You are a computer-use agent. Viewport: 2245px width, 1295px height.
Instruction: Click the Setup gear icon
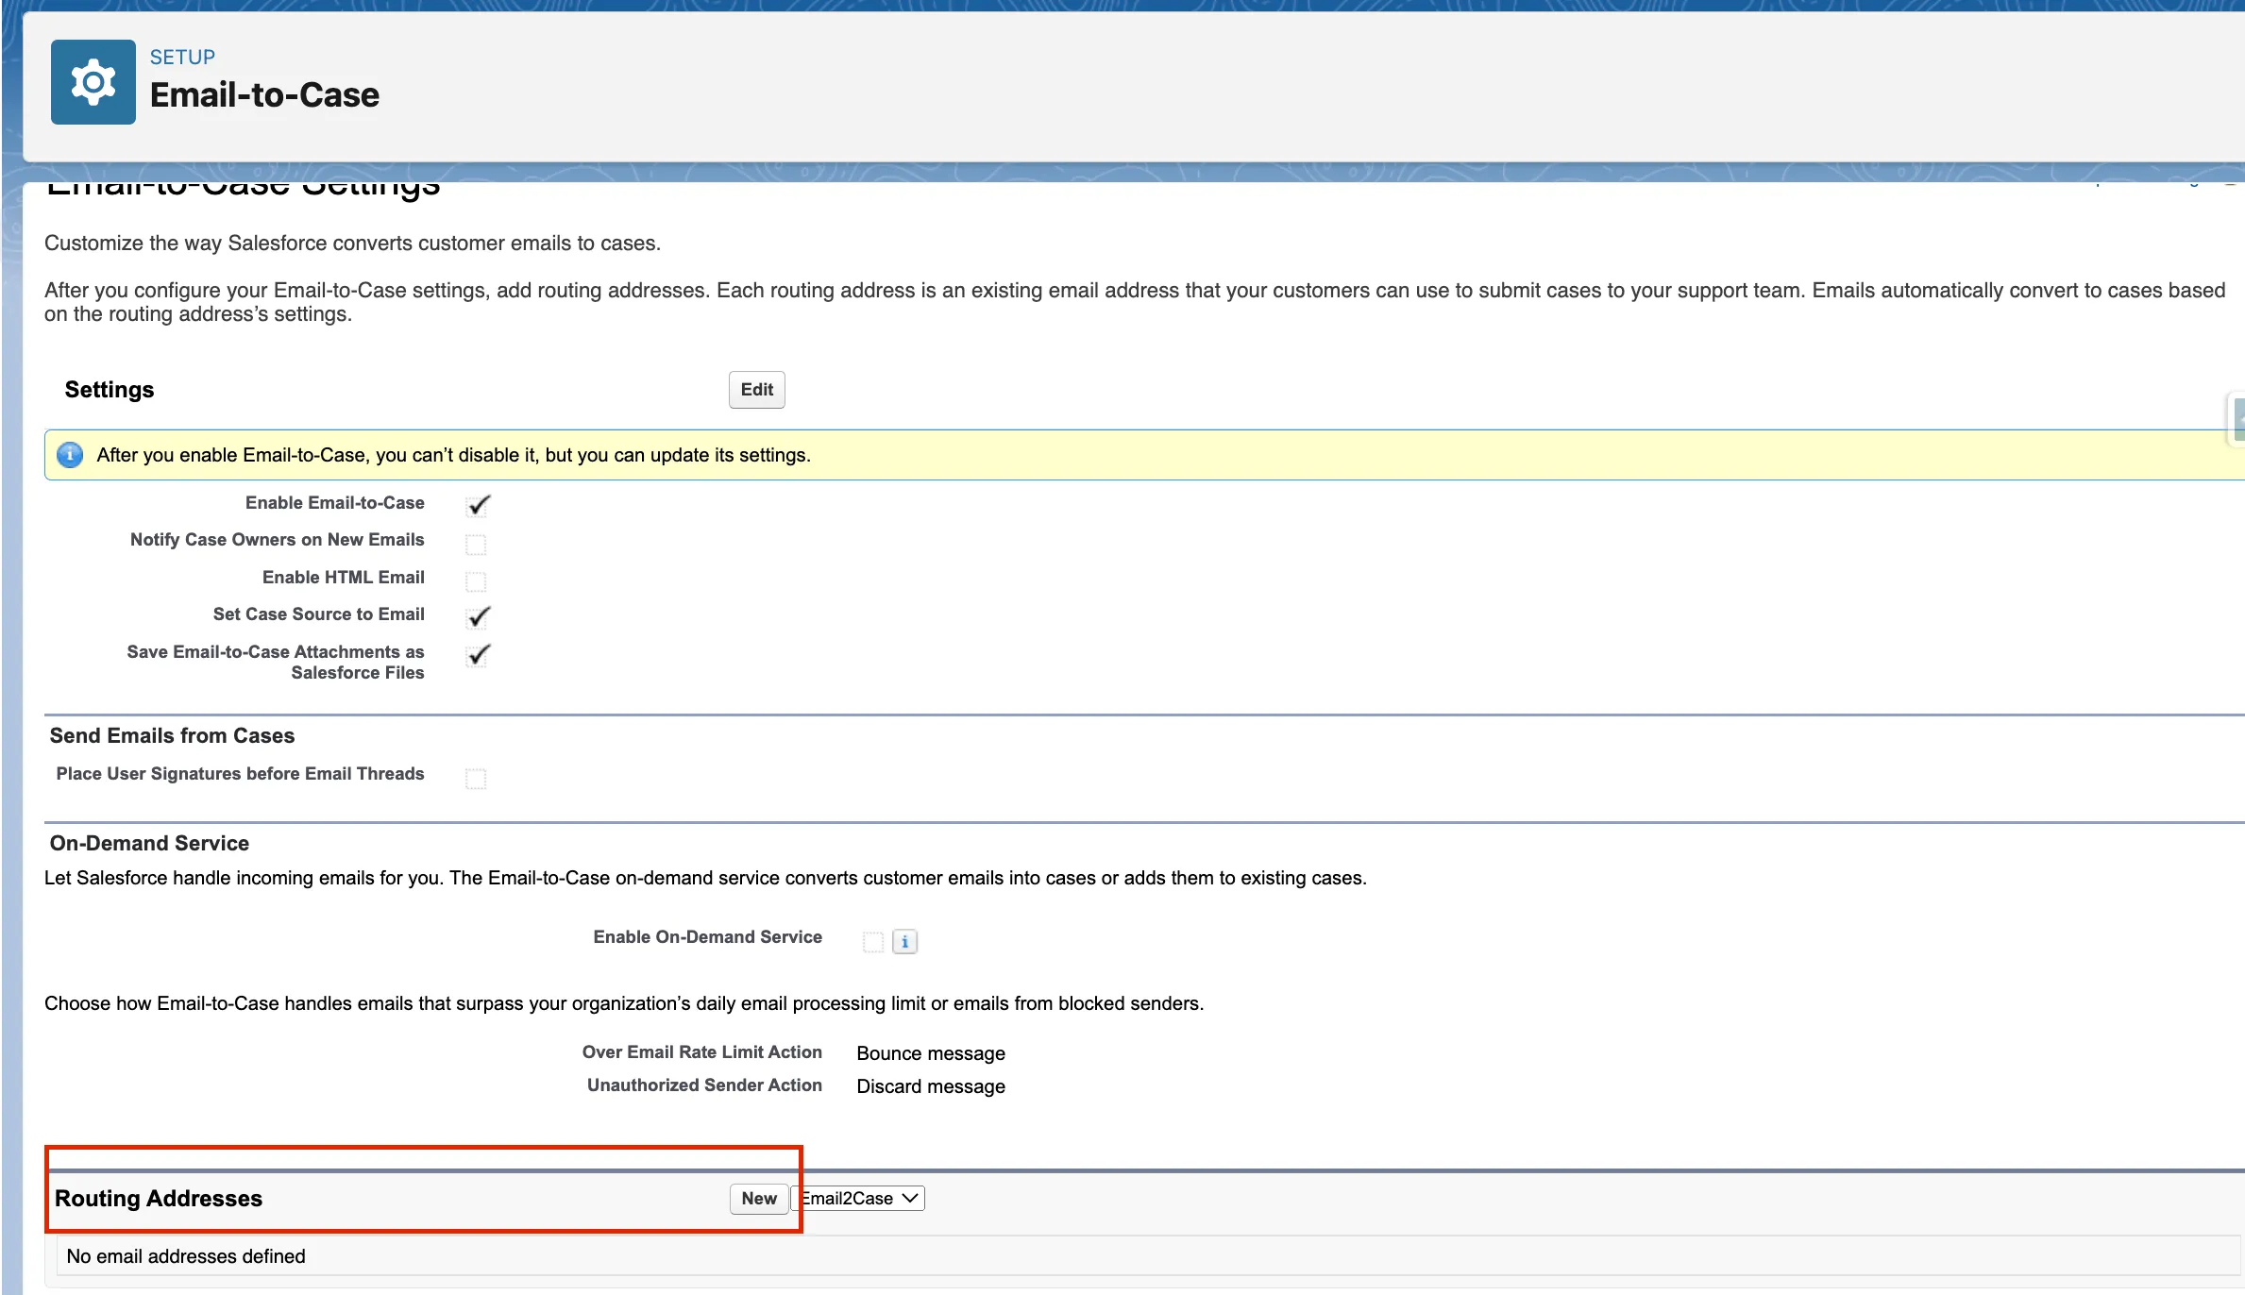coord(93,82)
